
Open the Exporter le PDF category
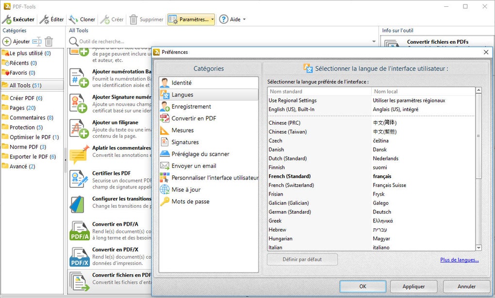[32, 157]
